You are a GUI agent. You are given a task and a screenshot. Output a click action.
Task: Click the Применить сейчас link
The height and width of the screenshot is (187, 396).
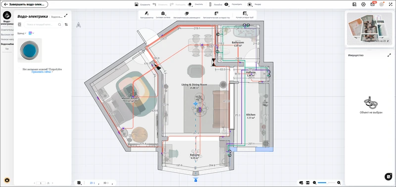coord(42,72)
